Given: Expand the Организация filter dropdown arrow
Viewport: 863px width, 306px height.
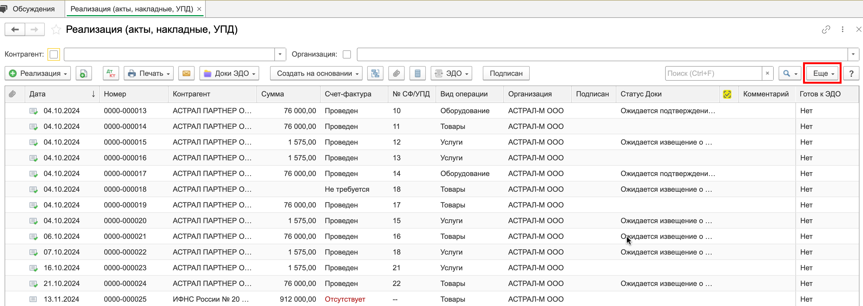Looking at the screenshot, I should pyautogui.click(x=853, y=54).
